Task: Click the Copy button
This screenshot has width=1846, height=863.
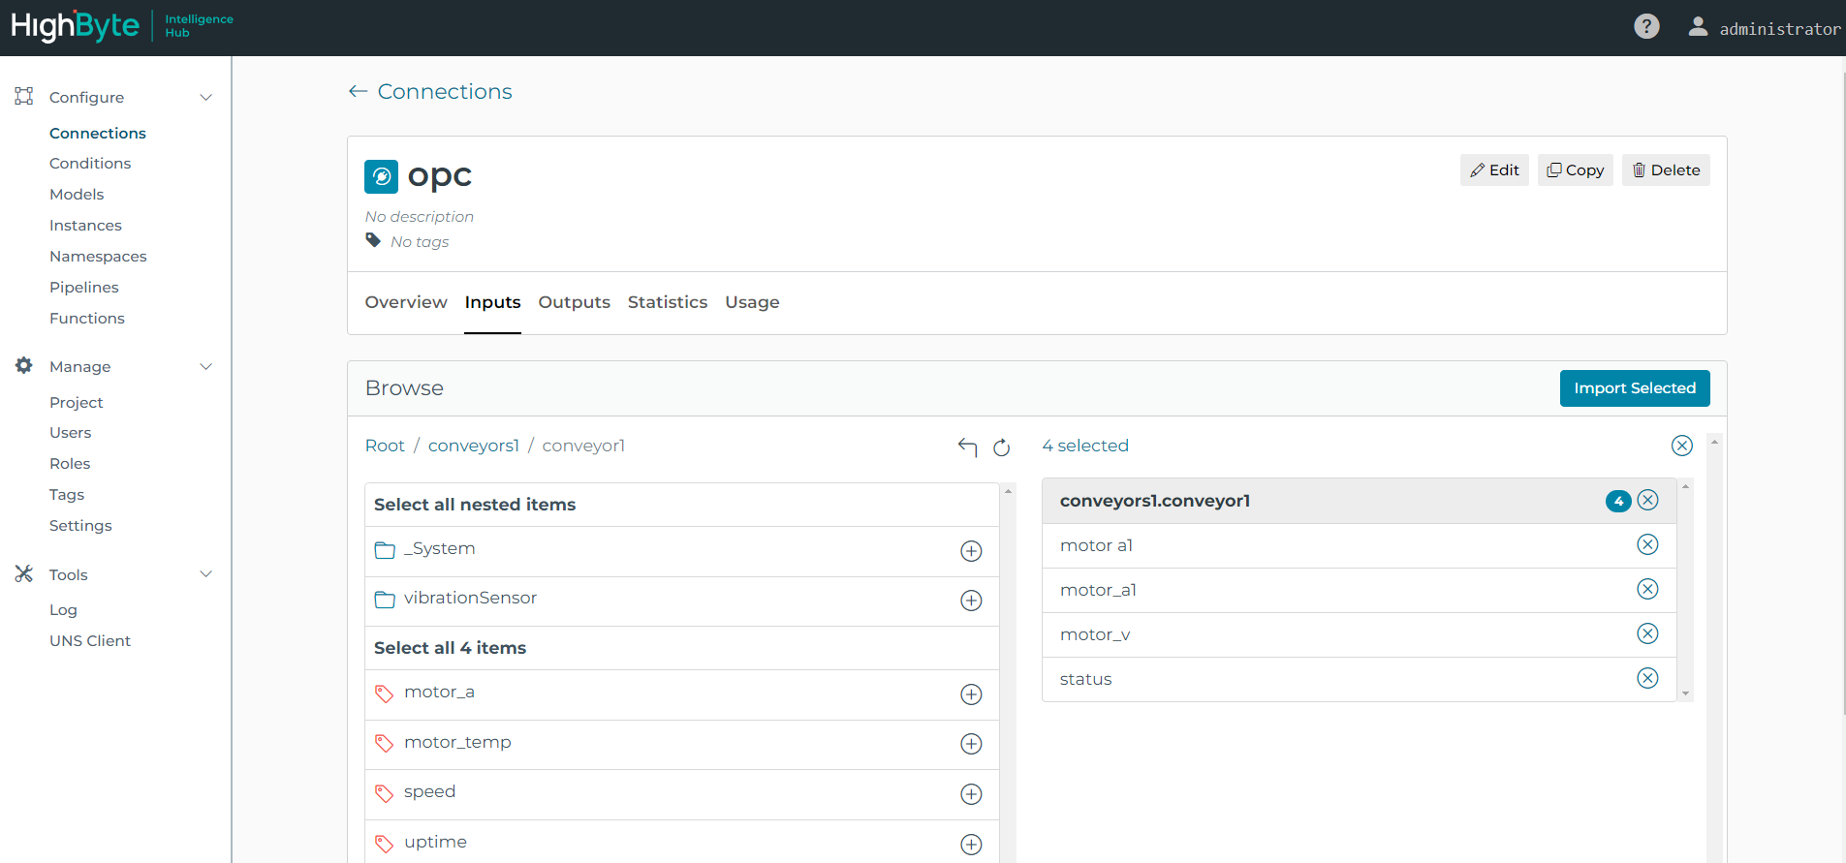Action: (1575, 170)
